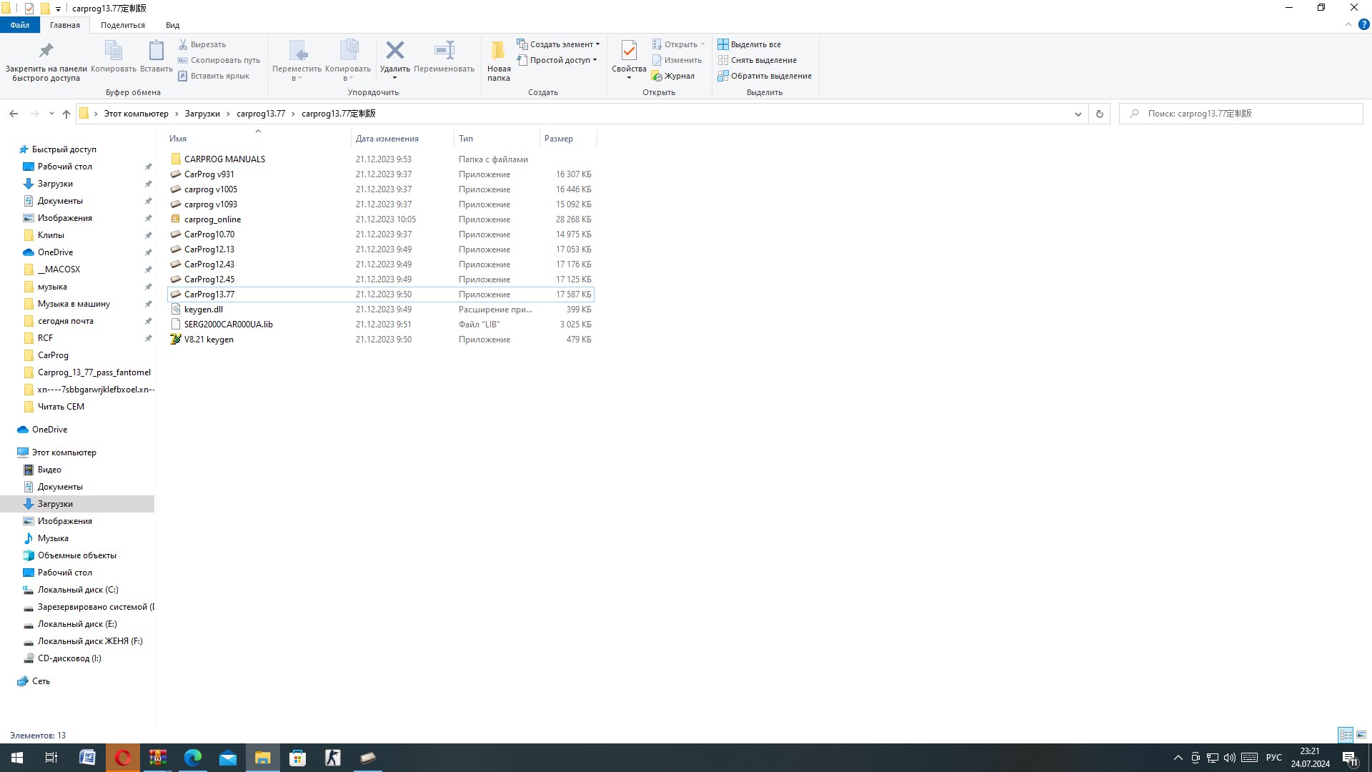Click the Properties (Свойства) checkmark icon
The width and height of the screenshot is (1372, 772).
pos(629,51)
